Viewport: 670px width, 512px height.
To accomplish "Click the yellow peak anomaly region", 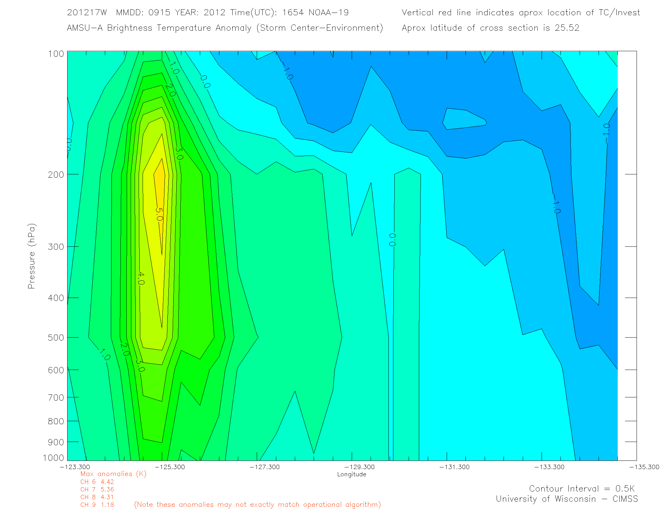I will (x=160, y=185).
